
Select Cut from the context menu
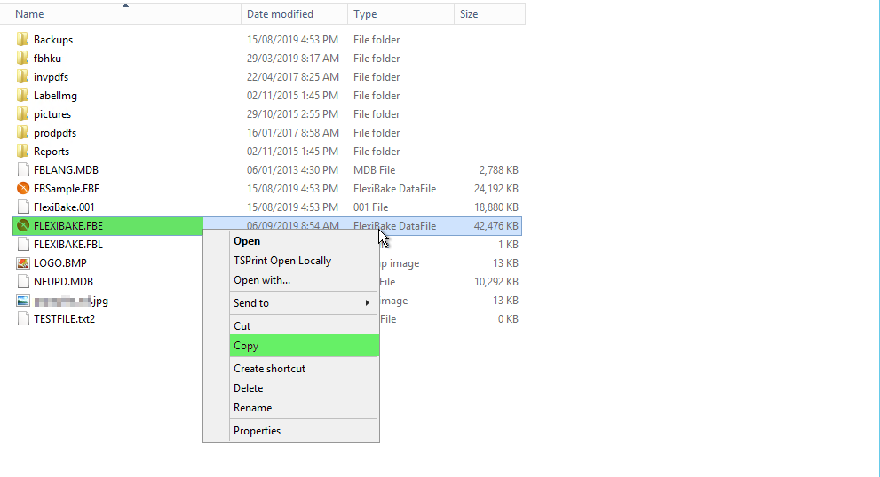[305, 325]
